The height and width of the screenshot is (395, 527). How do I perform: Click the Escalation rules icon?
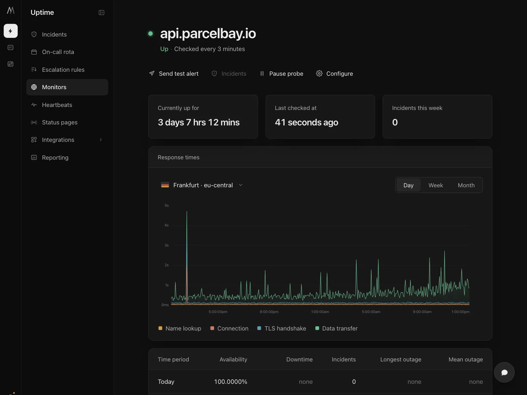pyautogui.click(x=34, y=69)
